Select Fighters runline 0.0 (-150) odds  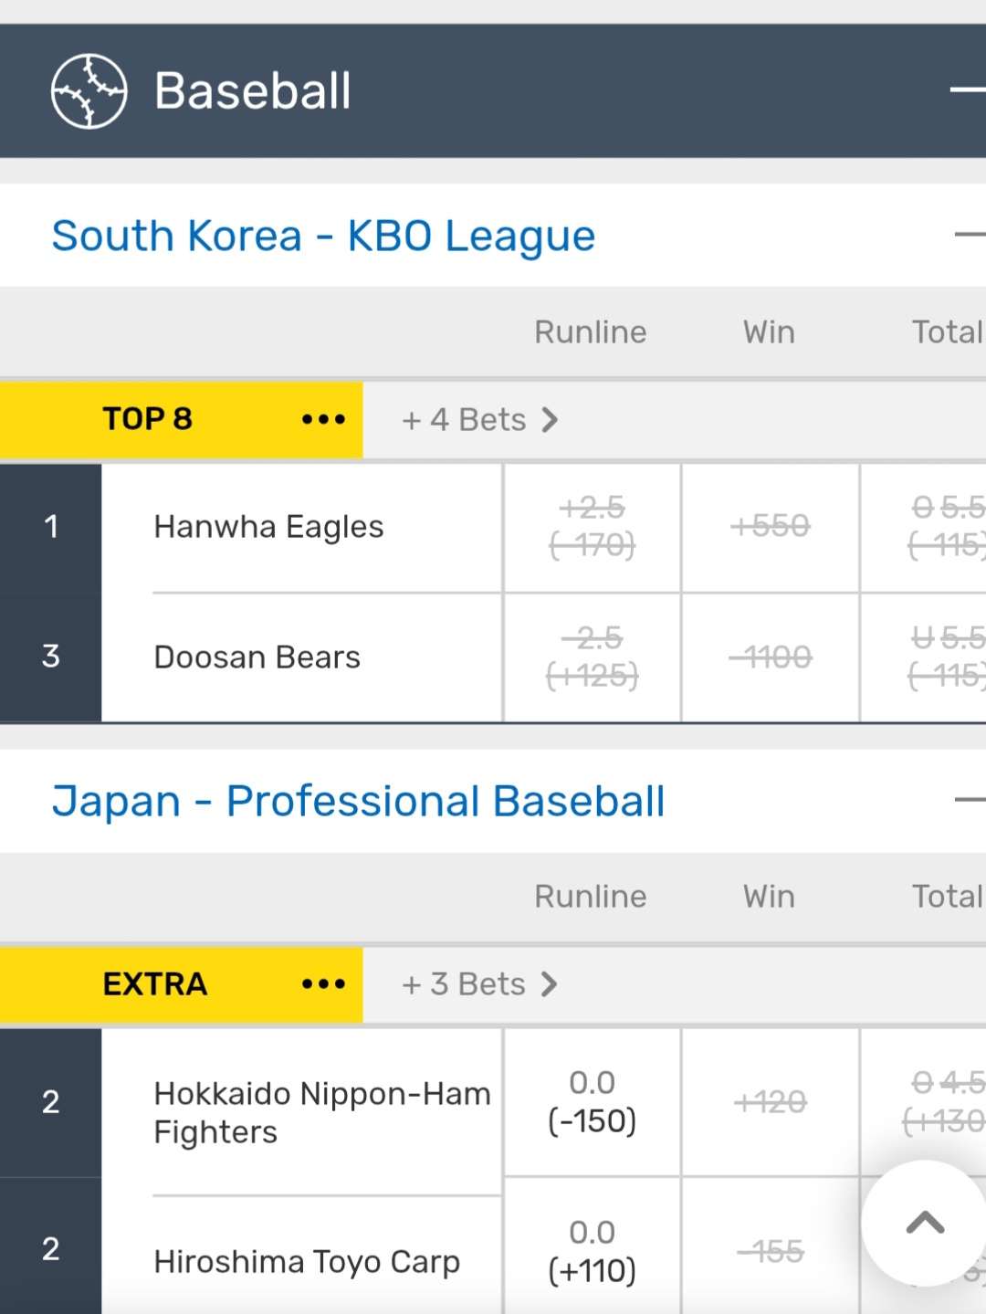click(x=592, y=1102)
